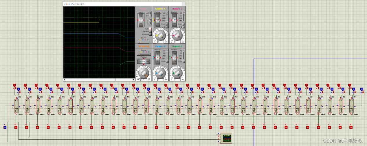Toggle Invert for Channel A

[167, 24]
